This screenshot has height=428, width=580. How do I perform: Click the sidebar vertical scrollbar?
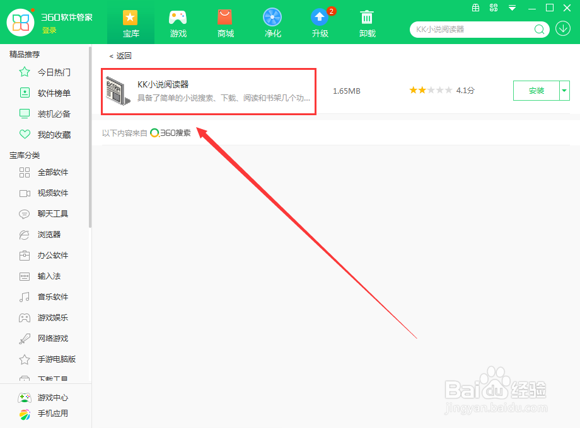pyautogui.click(x=90, y=137)
